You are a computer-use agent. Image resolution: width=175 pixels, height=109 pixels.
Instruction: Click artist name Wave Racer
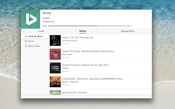pyautogui.click(x=67, y=55)
